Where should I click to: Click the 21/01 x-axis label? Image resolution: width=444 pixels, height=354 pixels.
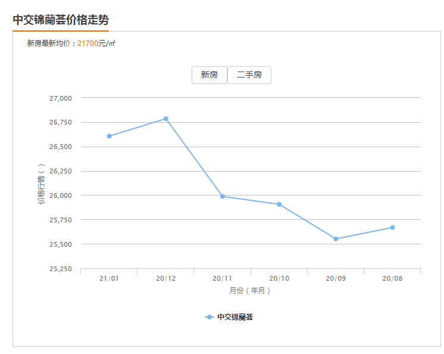click(x=109, y=278)
